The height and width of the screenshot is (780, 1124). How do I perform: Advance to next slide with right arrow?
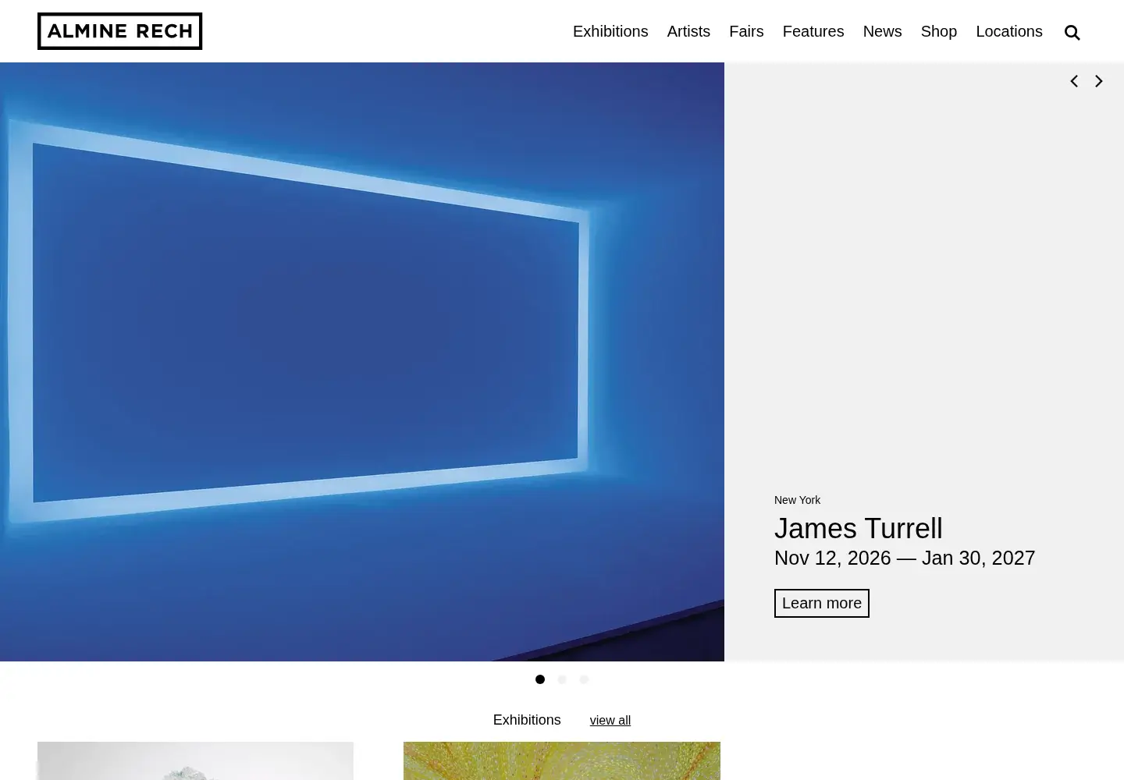tap(1099, 81)
